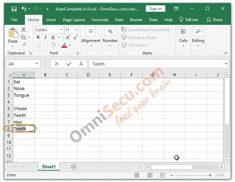
Task: Open Clipboard pane dialog launcher
Action: point(30,53)
